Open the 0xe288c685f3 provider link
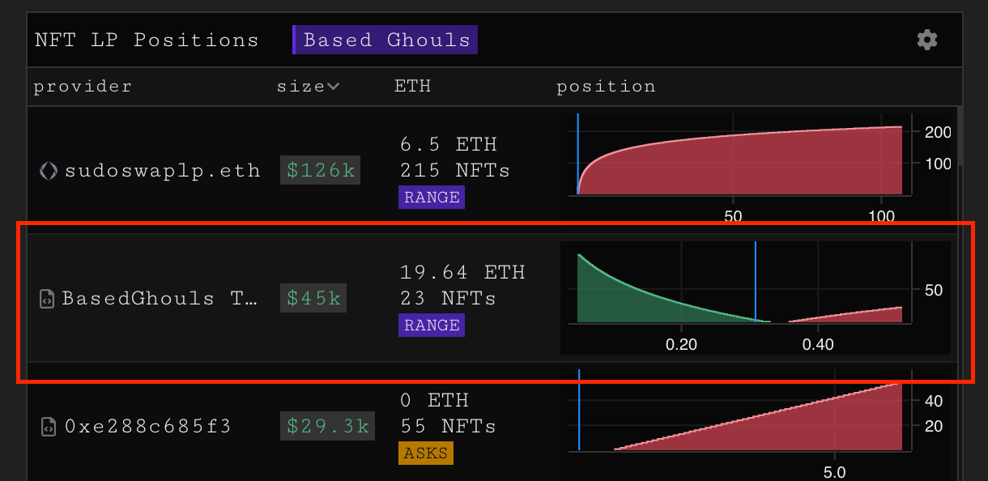This screenshot has height=481, width=988. click(148, 426)
